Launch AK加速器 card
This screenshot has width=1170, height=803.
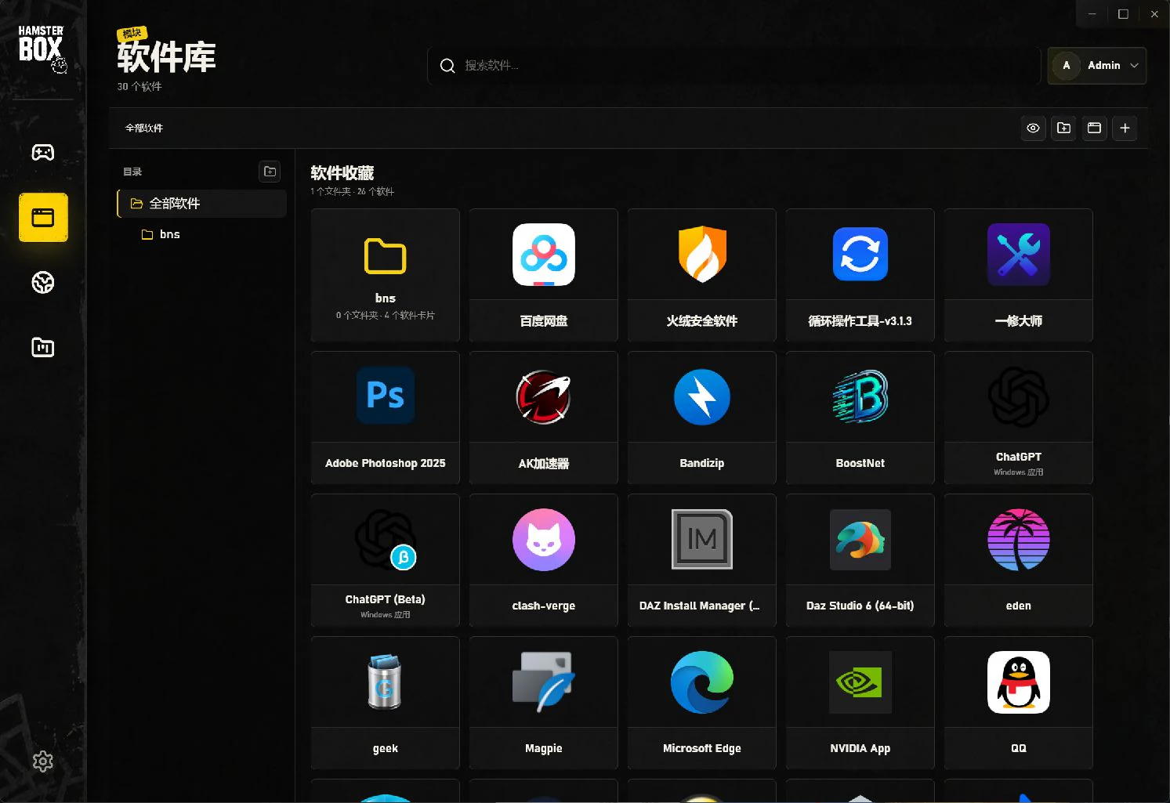(543, 418)
